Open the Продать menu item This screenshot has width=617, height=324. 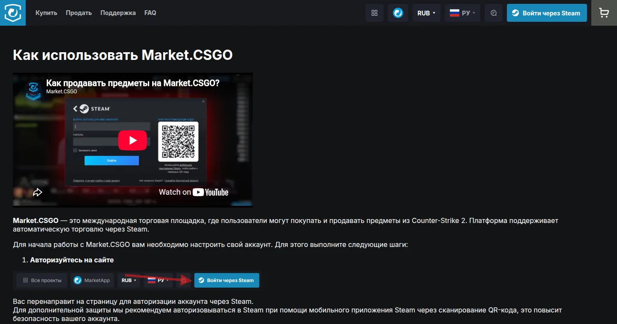point(79,13)
